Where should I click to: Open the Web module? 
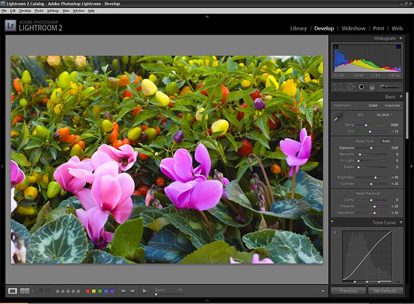tap(397, 28)
